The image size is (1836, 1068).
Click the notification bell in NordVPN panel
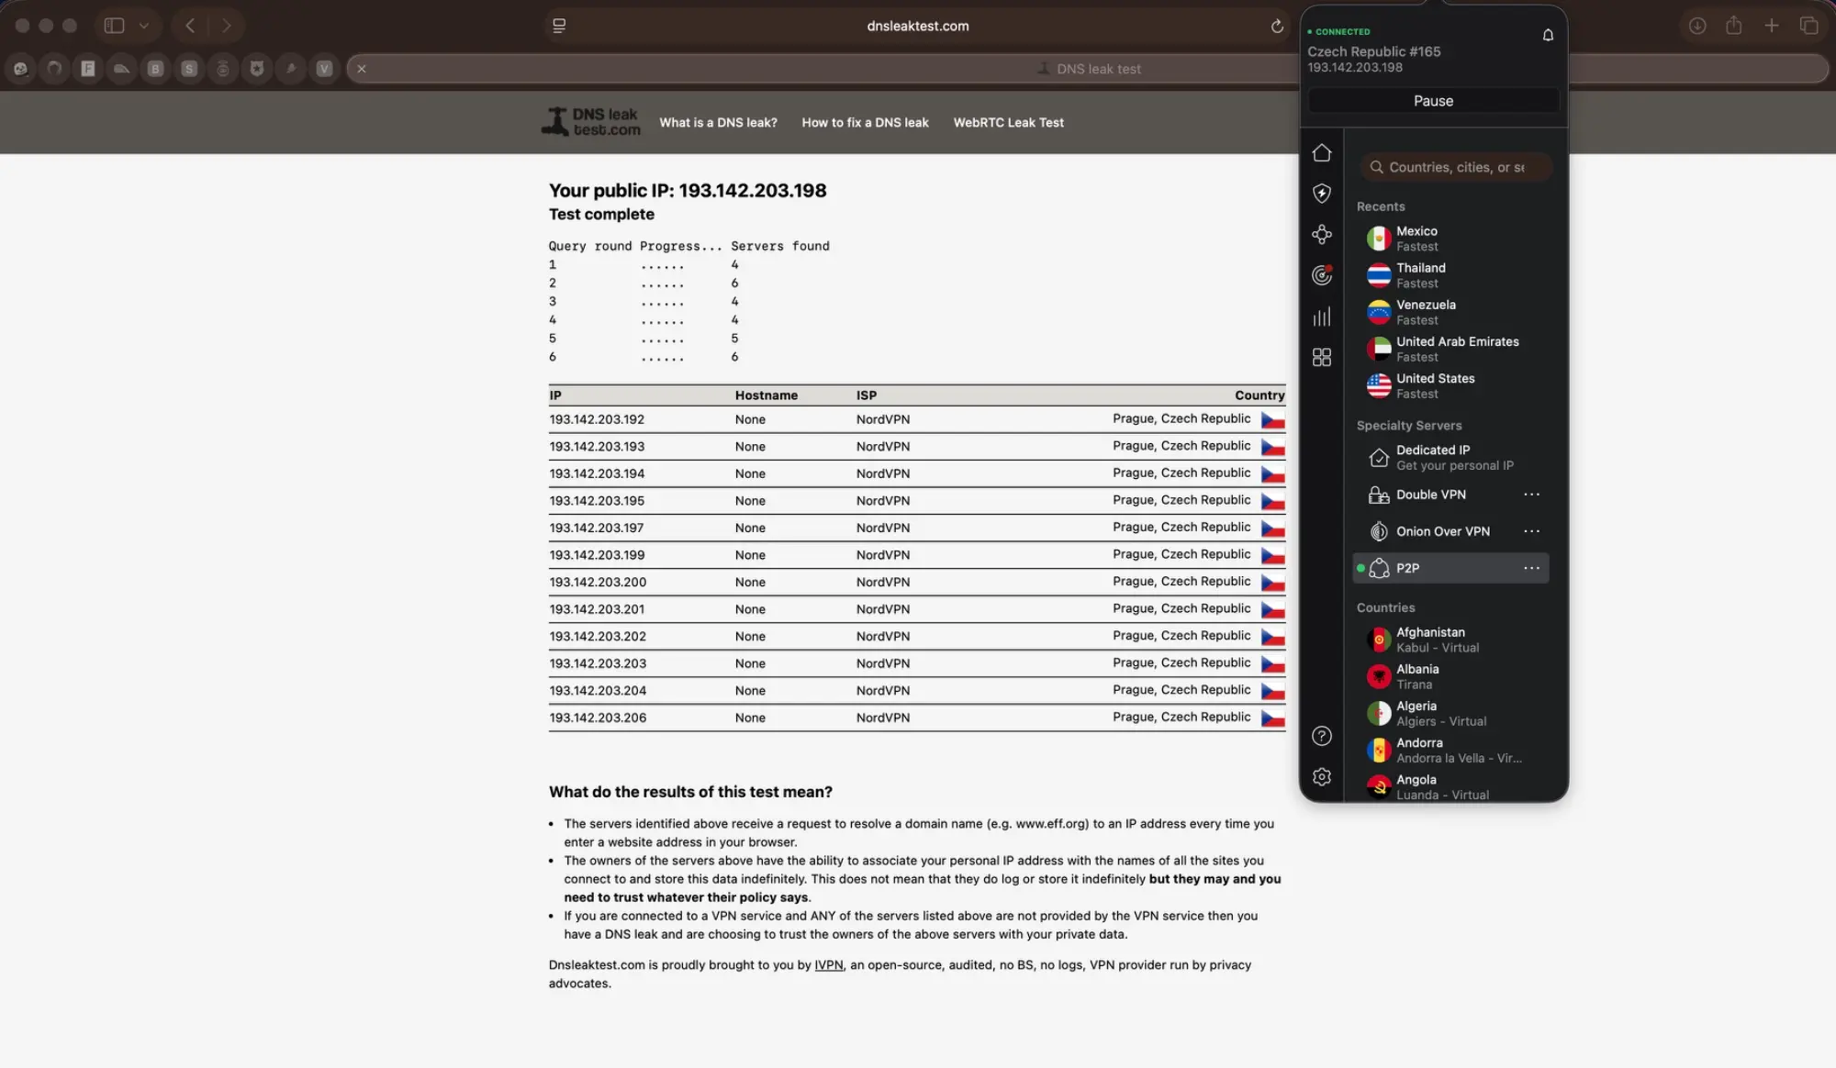click(x=1548, y=34)
